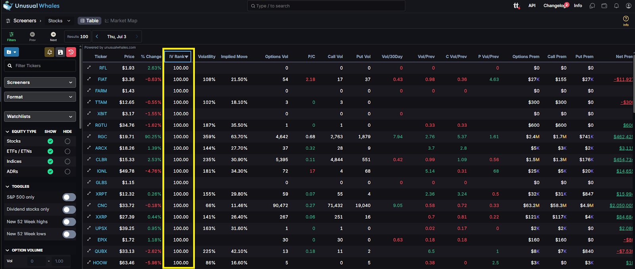
Task: Collapse the EQUITY TYPE section
Action: click(8, 132)
